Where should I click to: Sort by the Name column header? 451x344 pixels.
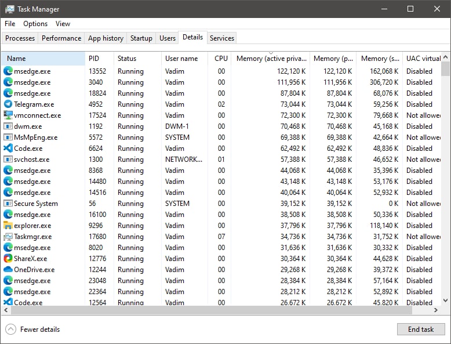coord(43,59)
